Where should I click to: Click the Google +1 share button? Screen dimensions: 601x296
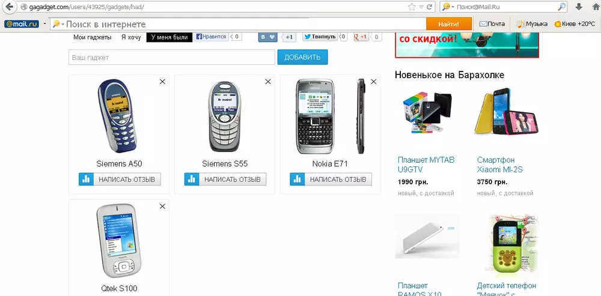pyautogui.click(x=361, y=37)
